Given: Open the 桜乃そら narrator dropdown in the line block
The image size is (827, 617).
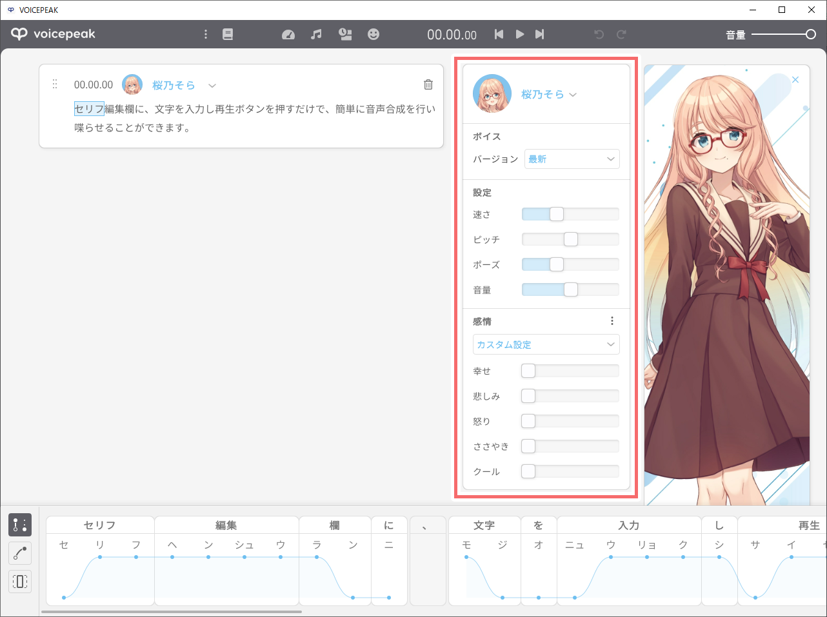Looking at the screenshot, I should pos(174,85).
